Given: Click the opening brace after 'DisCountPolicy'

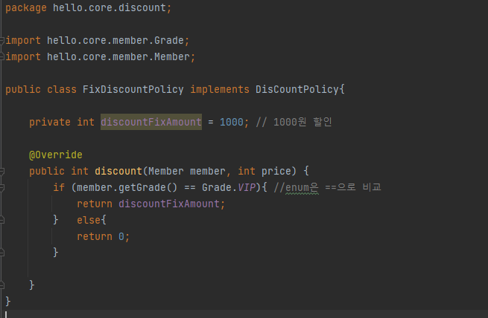Looking at the screenshot, I should coord(342,90).
